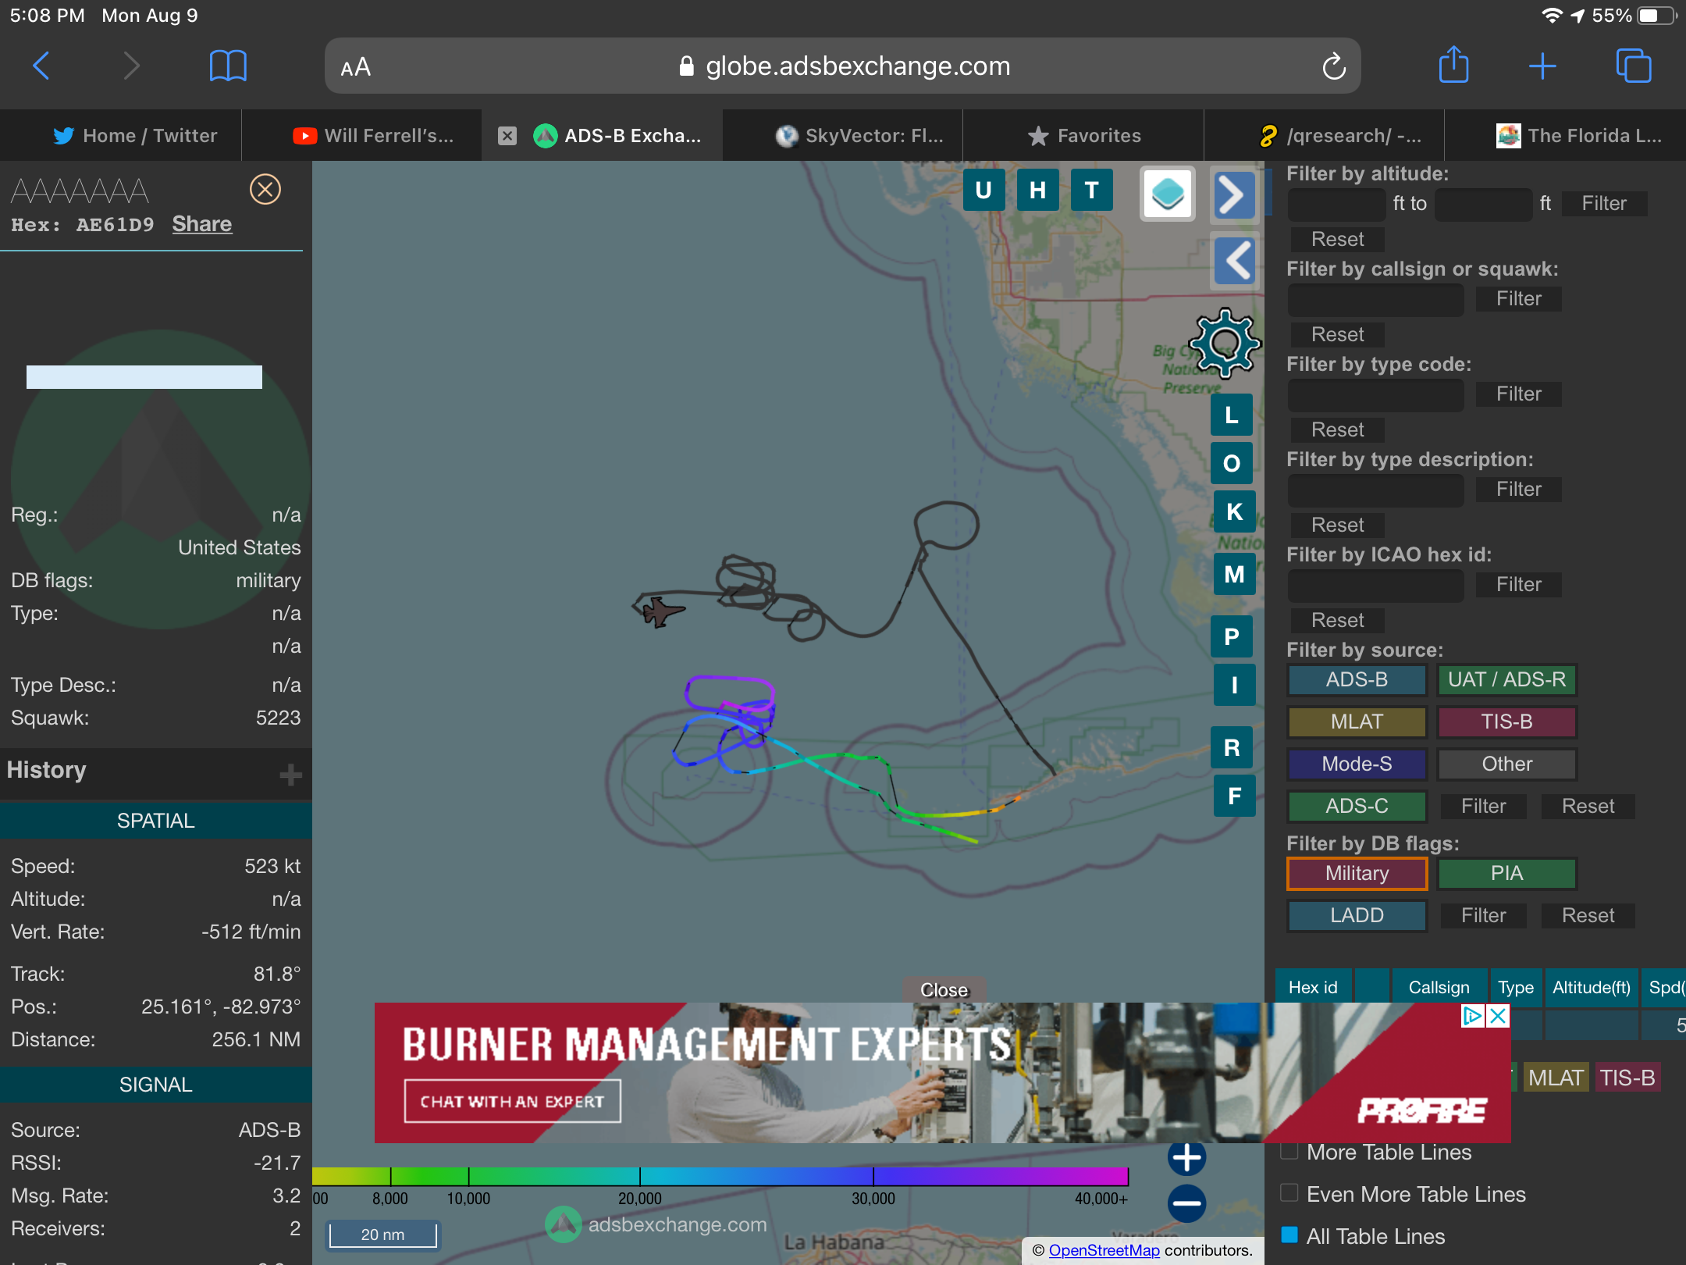The image size is (1686, 1265).
Task: Toggle UAT / ADS-R source filter
Action: click(1506, 679)
